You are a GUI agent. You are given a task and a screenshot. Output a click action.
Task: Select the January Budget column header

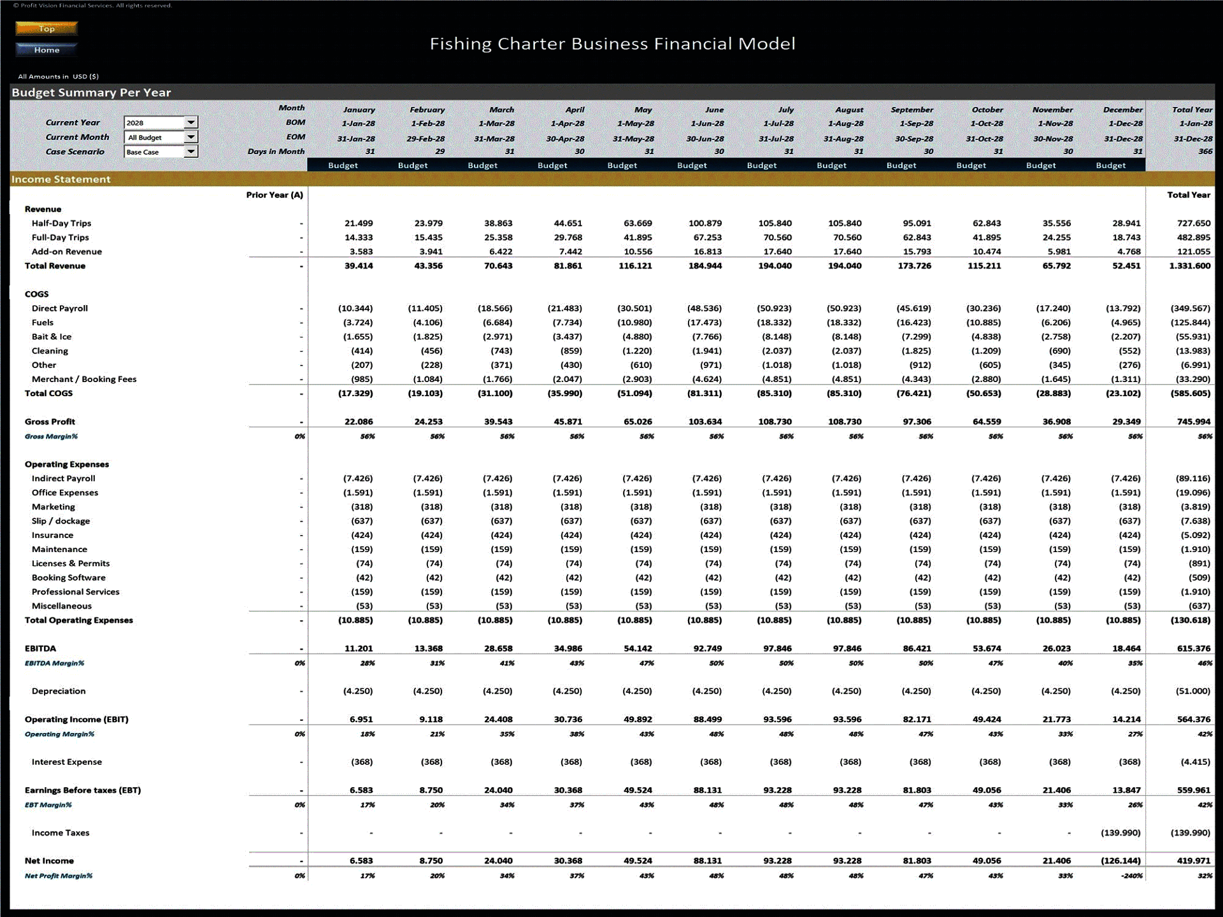[343, 165]
